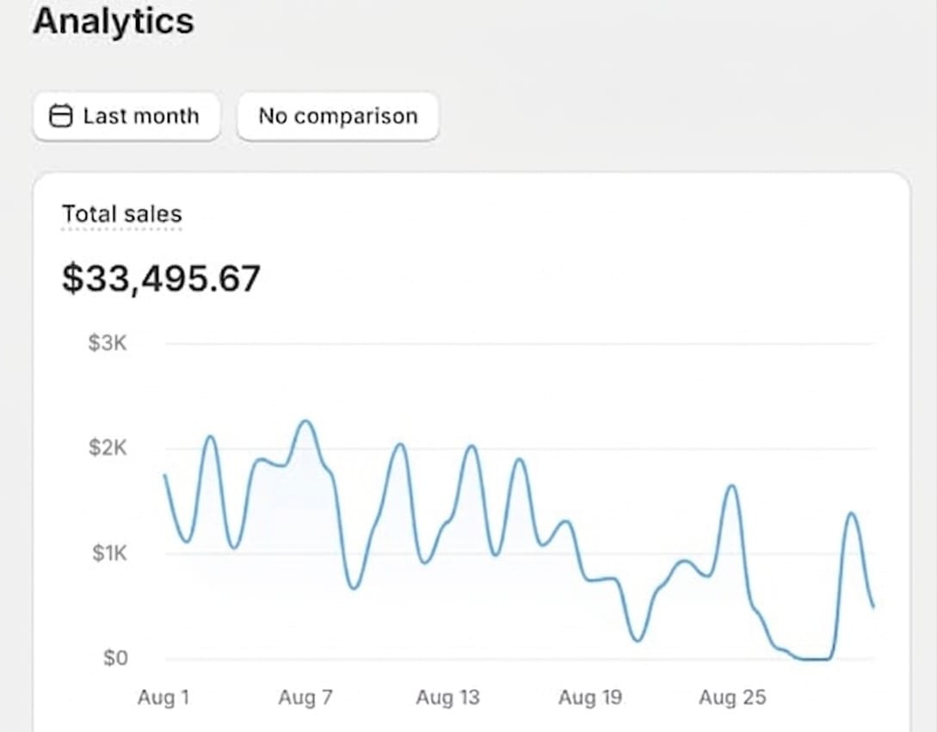Click the Aug 1 x-axis label
Viewport: 937px width, 732px height.
point(163,698)
